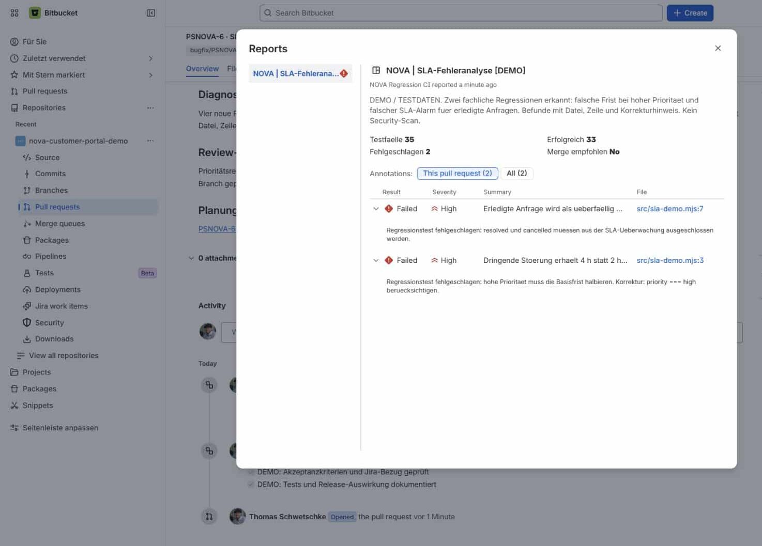Open the app switcher grid icon

(14, 13)
